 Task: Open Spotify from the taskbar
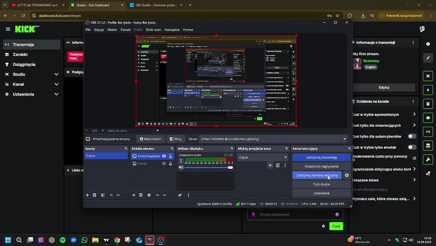63,240
